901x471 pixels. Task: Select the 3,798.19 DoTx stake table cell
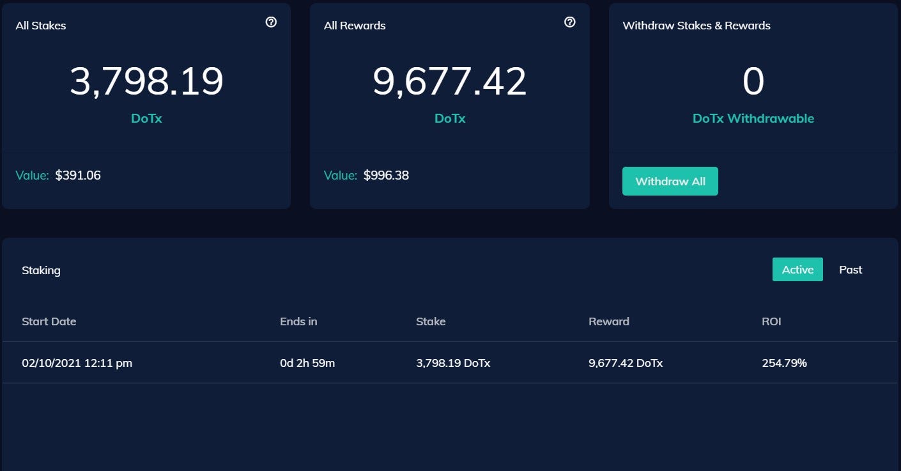coord(453,363)
